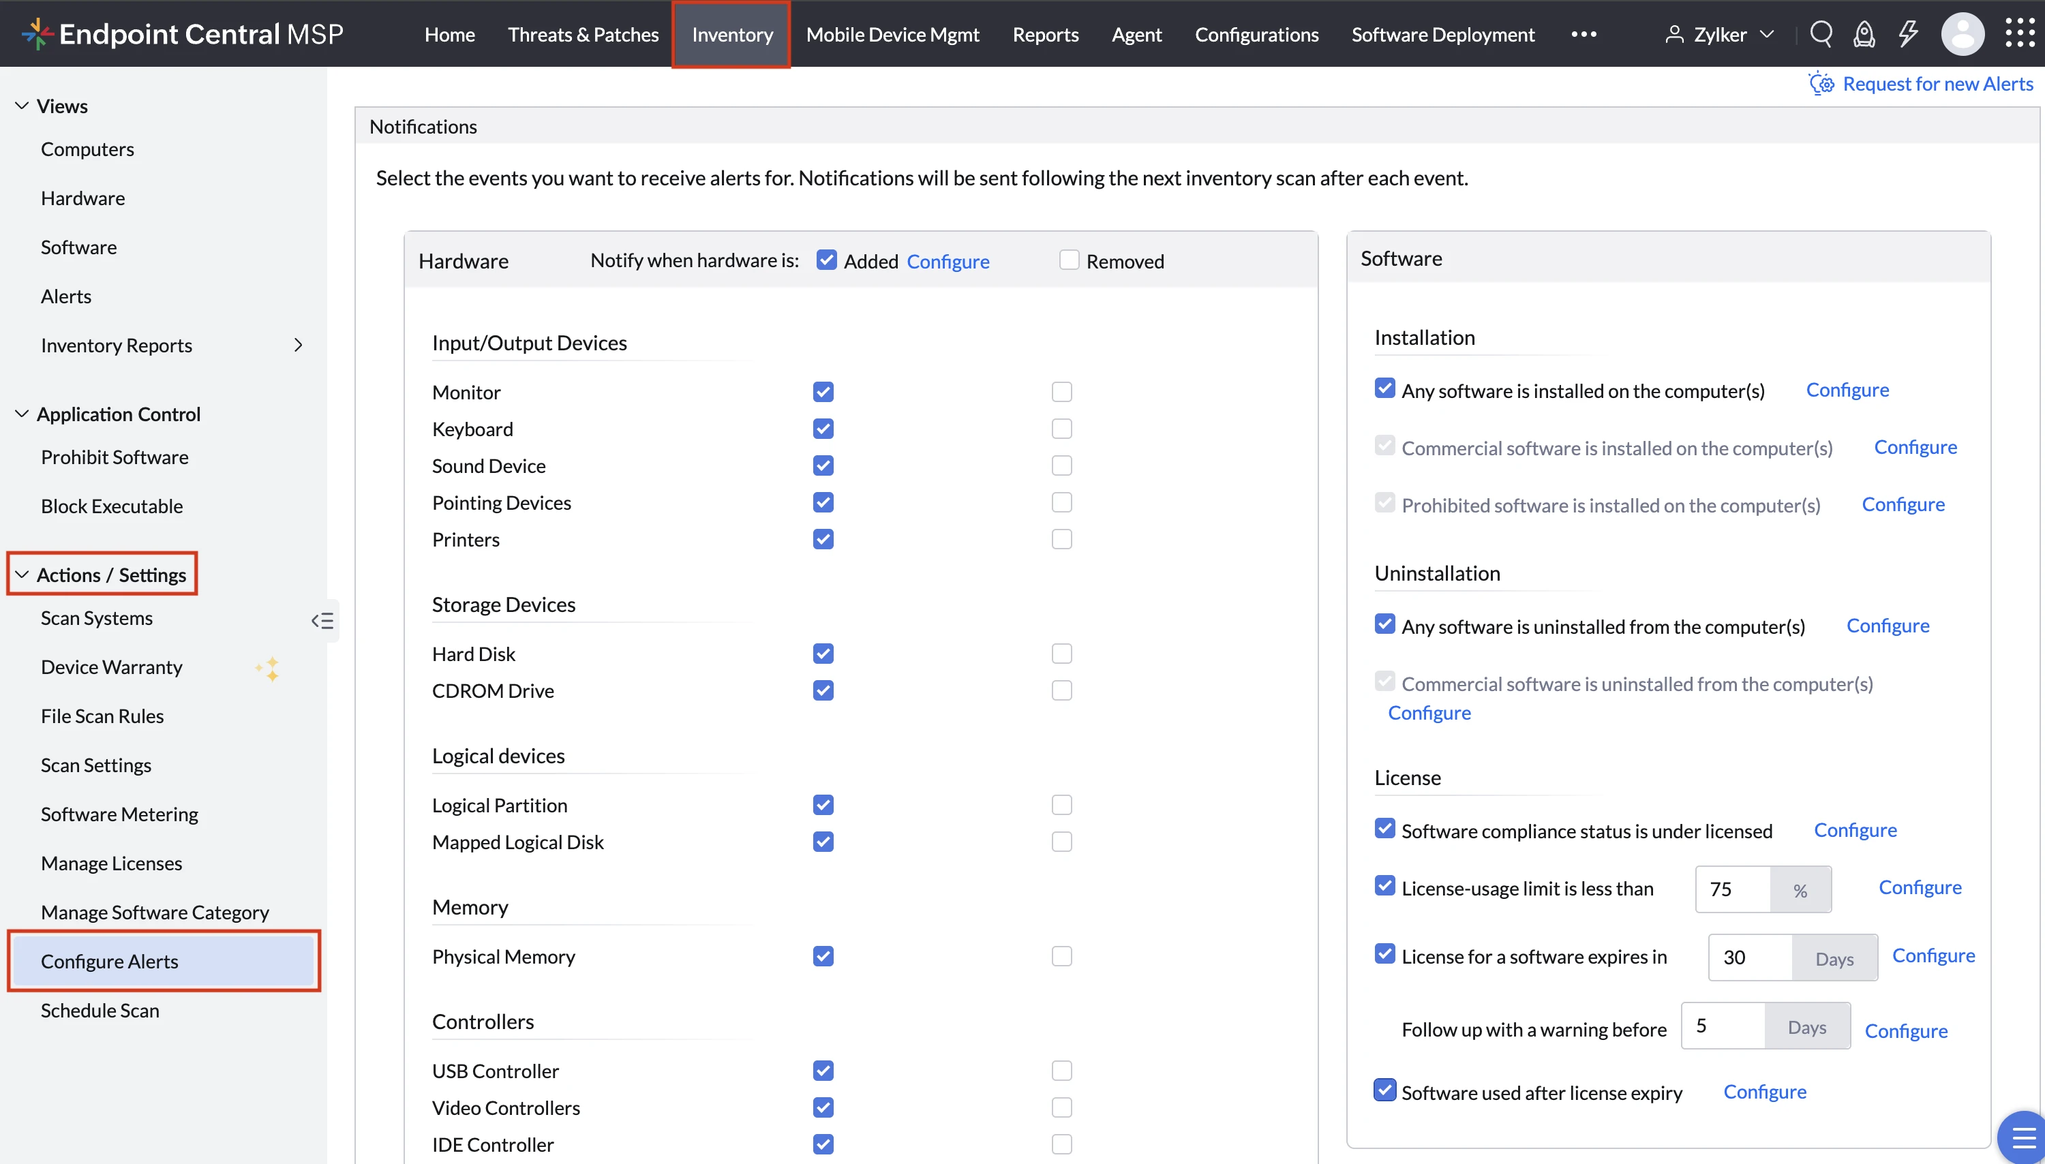The width and height of the screenshot is (2045, 1164).
Task: Click the license expires in days field
Action: click(x=1749, y=957)
